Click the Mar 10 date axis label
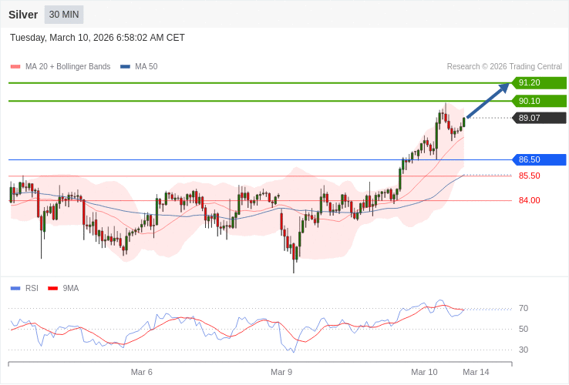The height and width of the screenshot is (385, 569). tap(424, 372)
